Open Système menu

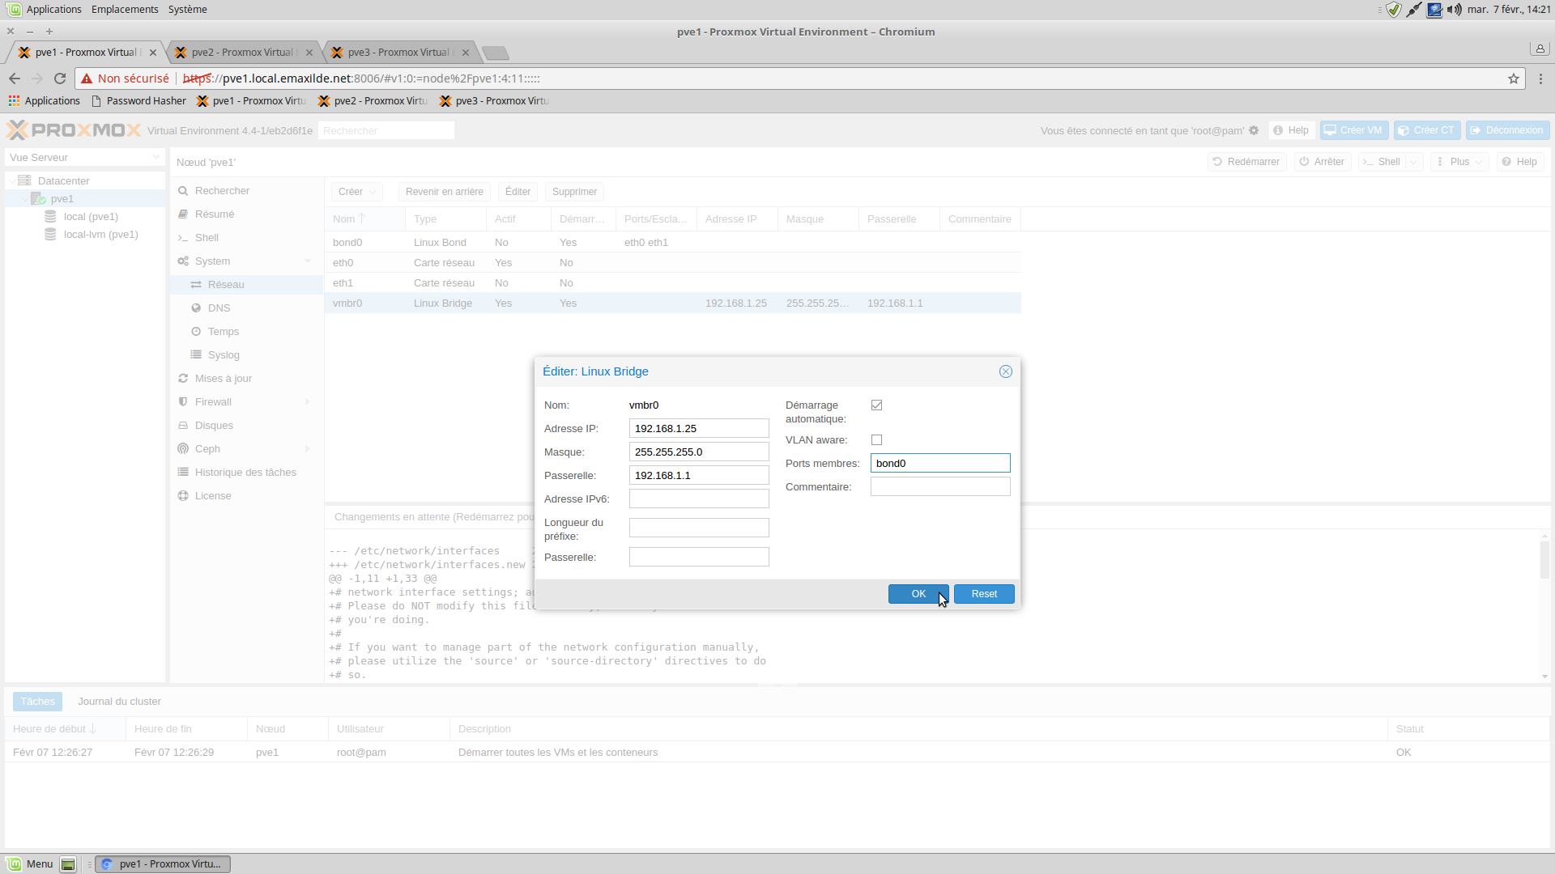188,10
